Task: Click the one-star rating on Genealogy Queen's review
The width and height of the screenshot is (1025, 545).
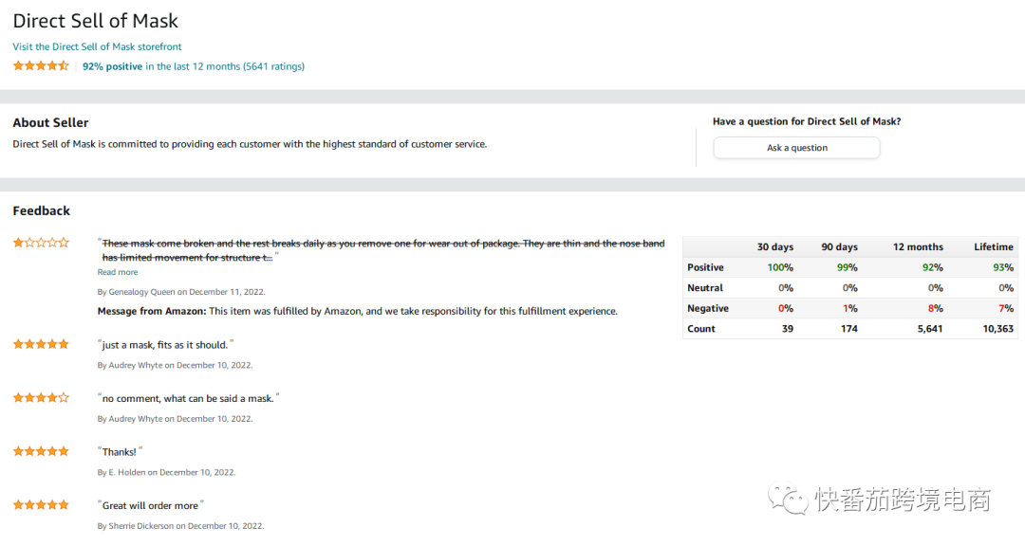Action: pyautogui.click(x=41, y=243)
